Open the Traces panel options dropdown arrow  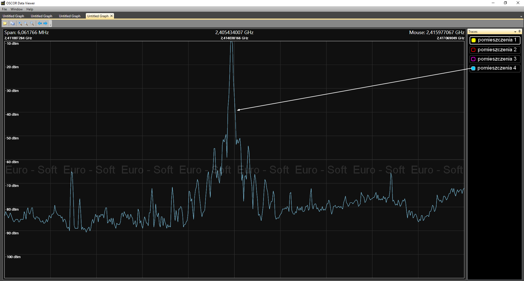[515, 32]
